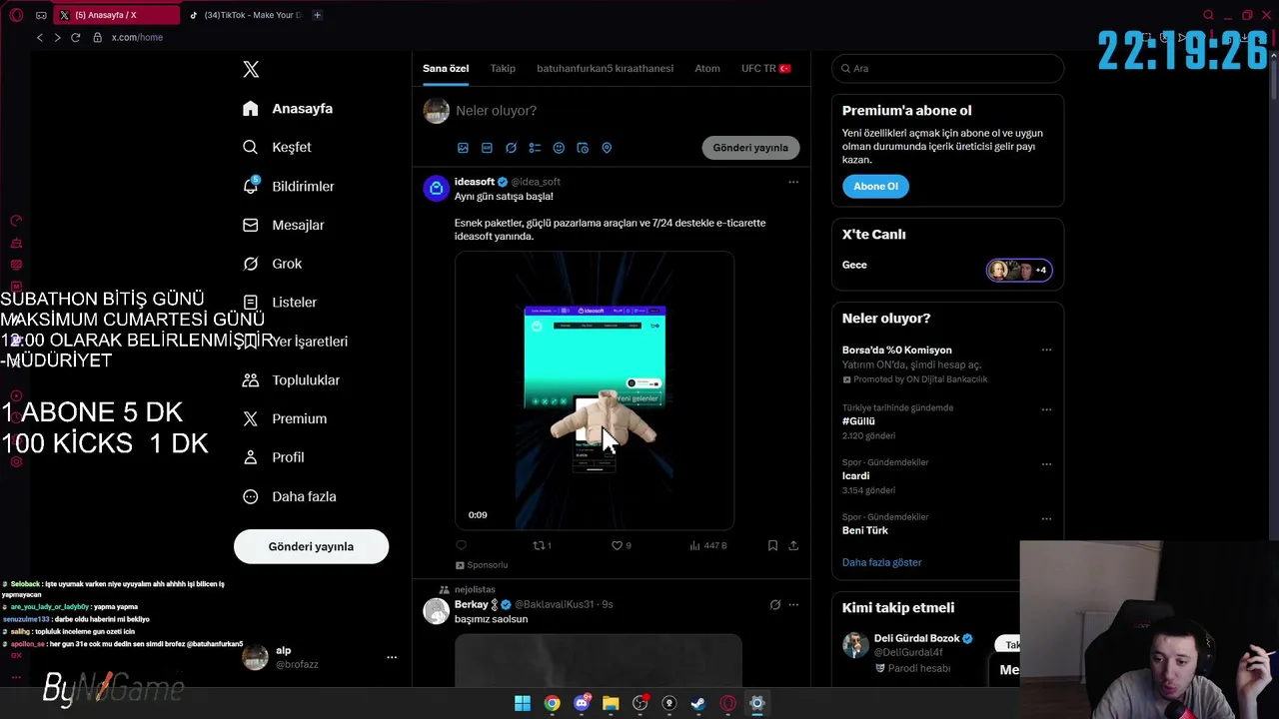Open Grok from sidebar
The image size is (1279, 719).
272,264
